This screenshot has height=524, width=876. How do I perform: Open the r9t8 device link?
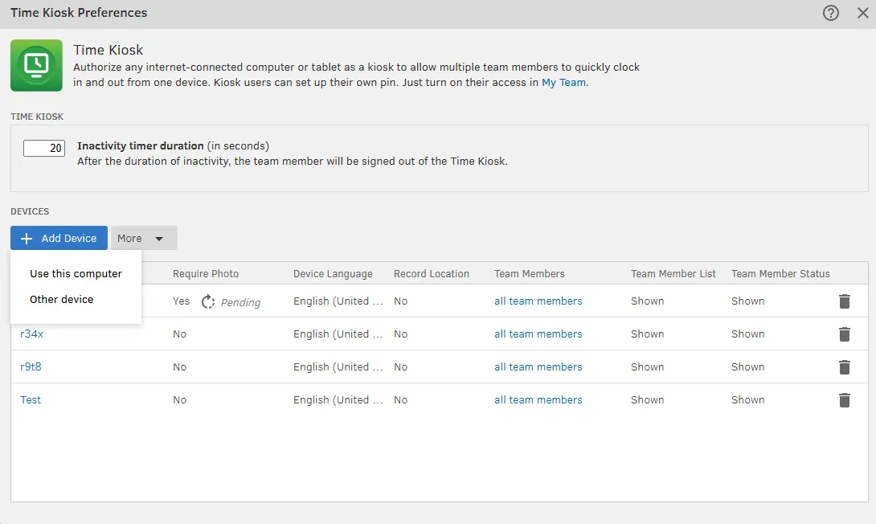(31, 367)
